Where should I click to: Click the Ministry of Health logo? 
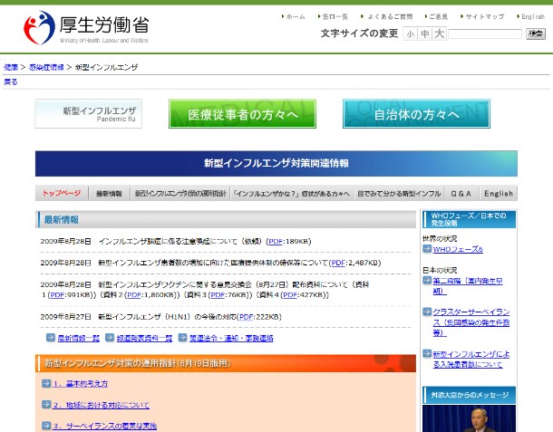(86, 26)
